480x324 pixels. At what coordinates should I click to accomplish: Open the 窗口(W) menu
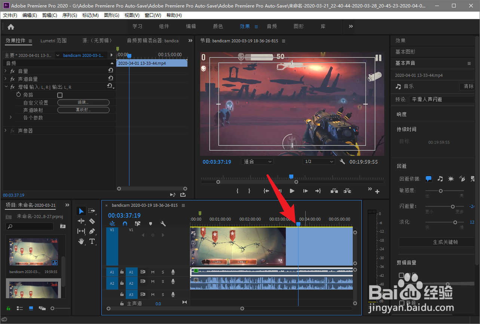tap(153, 15)
